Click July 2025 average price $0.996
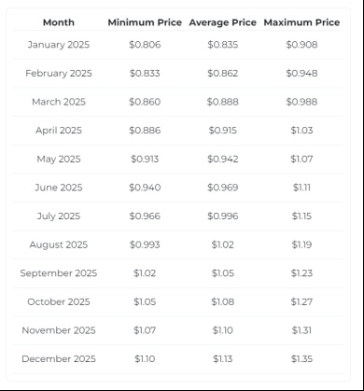 point(223,216)
